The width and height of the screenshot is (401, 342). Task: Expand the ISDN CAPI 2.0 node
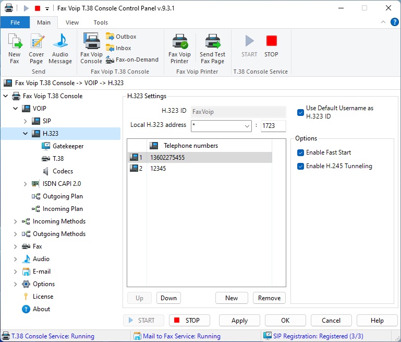pyautogui.click(x=25, y=184)
